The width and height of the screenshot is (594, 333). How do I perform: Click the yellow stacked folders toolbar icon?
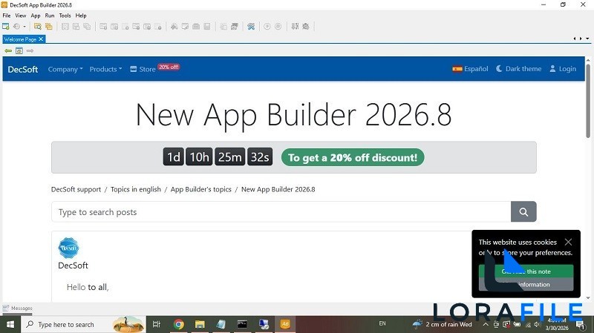tap(48, 27)
